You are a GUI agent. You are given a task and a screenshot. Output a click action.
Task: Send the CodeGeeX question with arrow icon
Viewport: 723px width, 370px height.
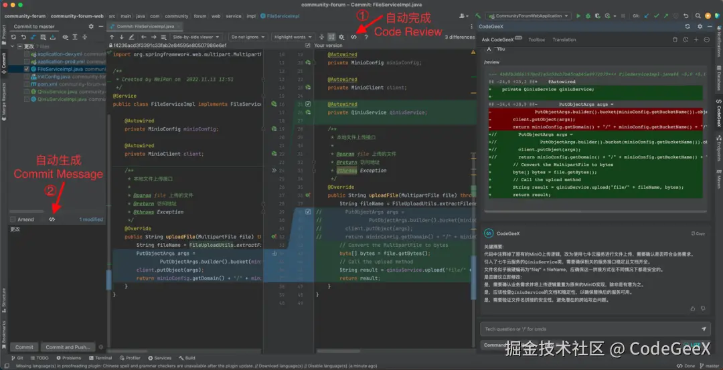tap(704, 329)
